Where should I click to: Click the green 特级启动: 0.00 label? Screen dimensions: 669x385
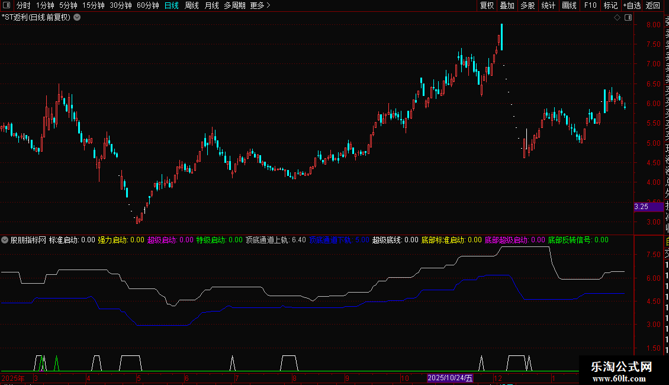tap(219, 240)
